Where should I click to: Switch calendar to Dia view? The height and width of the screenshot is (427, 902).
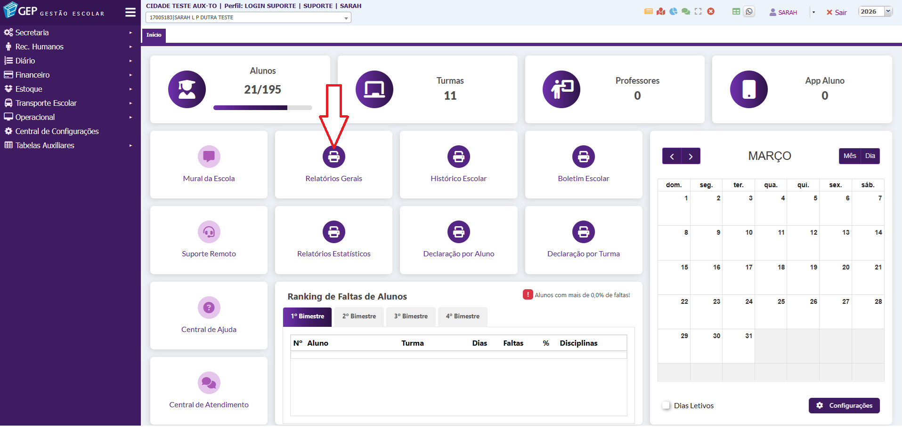point(870,156)
